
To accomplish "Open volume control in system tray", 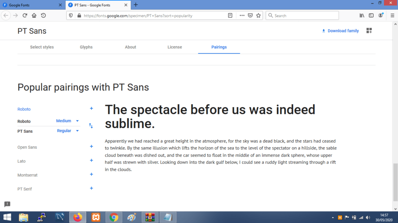I will tap(368, 218).
